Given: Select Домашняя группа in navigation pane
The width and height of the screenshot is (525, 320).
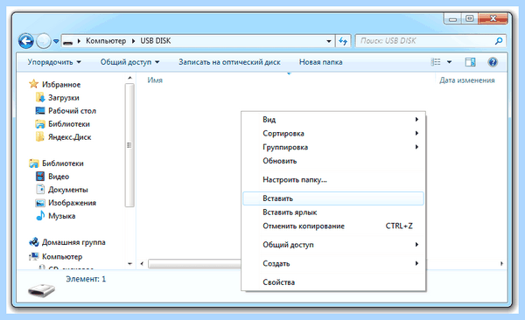Looking at the screenshot, I should [73, 242].
